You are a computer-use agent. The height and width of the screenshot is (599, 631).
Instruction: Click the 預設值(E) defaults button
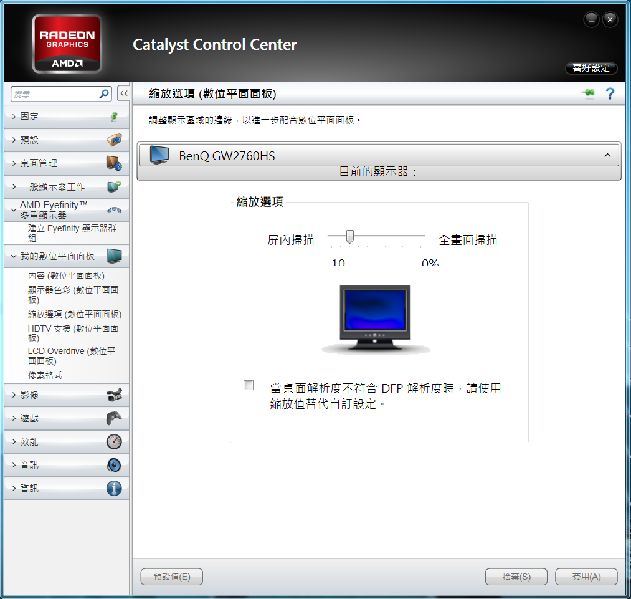pos(172,577)
